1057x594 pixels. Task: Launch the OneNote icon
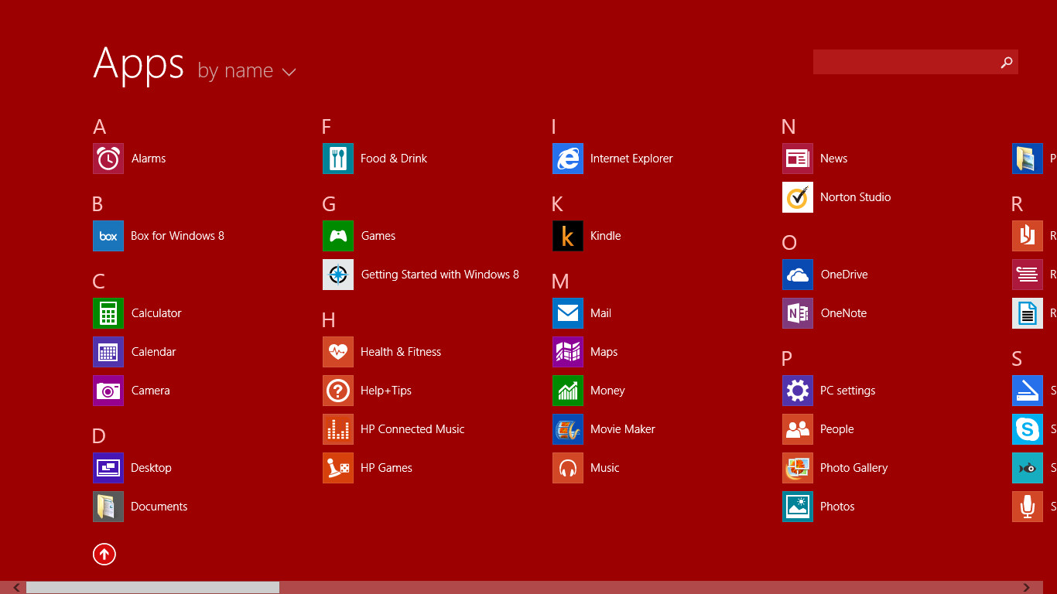coord(798,313)
